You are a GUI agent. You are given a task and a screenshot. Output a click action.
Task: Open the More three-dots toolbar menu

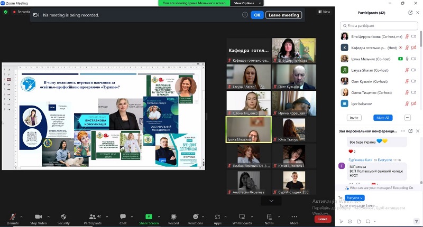click(x=295, y=219)
